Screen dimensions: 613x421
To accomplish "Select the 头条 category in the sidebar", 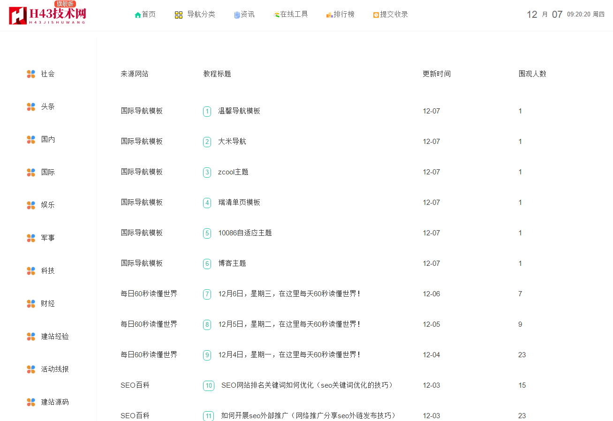I will 48,107.
